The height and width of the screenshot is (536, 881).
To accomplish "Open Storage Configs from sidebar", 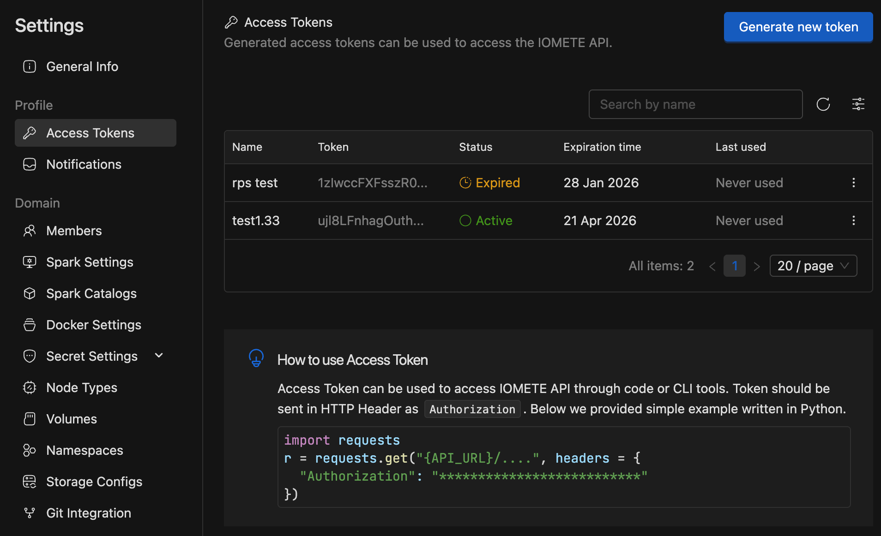I will [94, 482].
